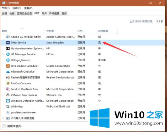Click the VMware Tray Process icon
Image resolution: width=167 pixels, height=132 pixels.
coord(8,95)
